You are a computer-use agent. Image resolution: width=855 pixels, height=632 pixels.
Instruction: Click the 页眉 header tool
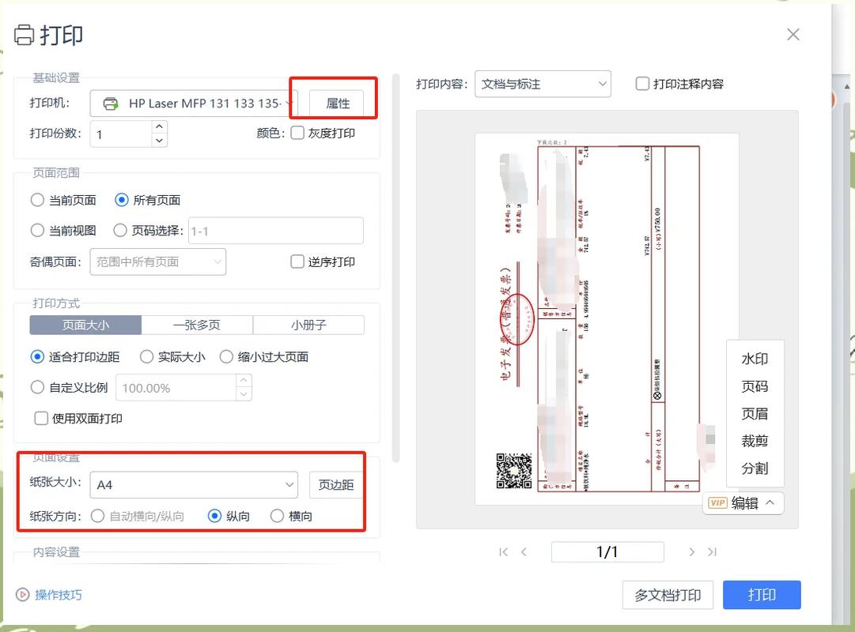(754, 413)
